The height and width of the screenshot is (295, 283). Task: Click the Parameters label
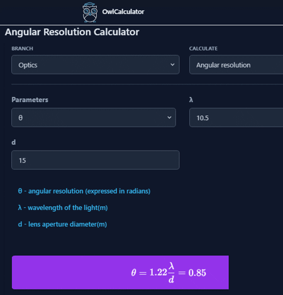click(x=30, y=100)
